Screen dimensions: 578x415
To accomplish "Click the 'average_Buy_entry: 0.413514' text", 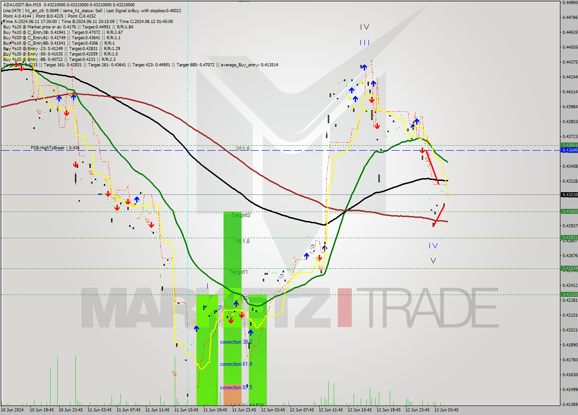I will coord(249,65).
